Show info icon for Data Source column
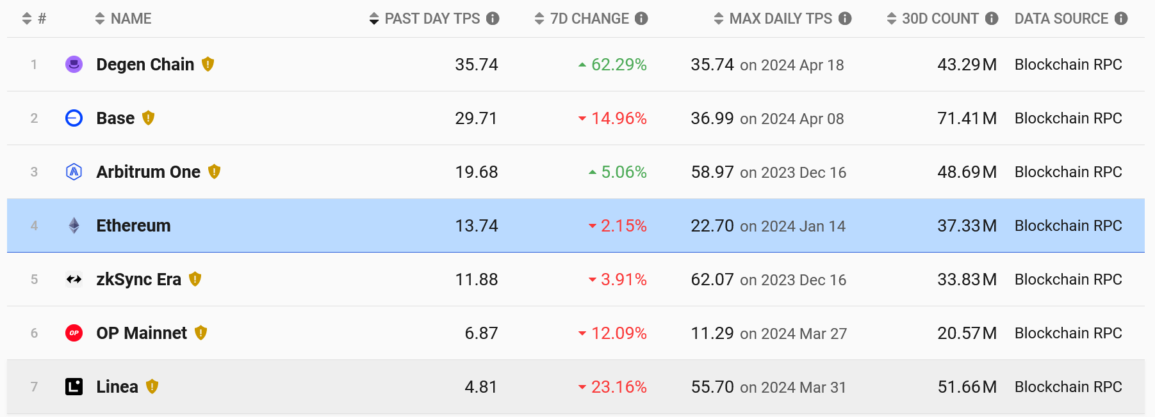1155x417 pixels. point(1121,19)
